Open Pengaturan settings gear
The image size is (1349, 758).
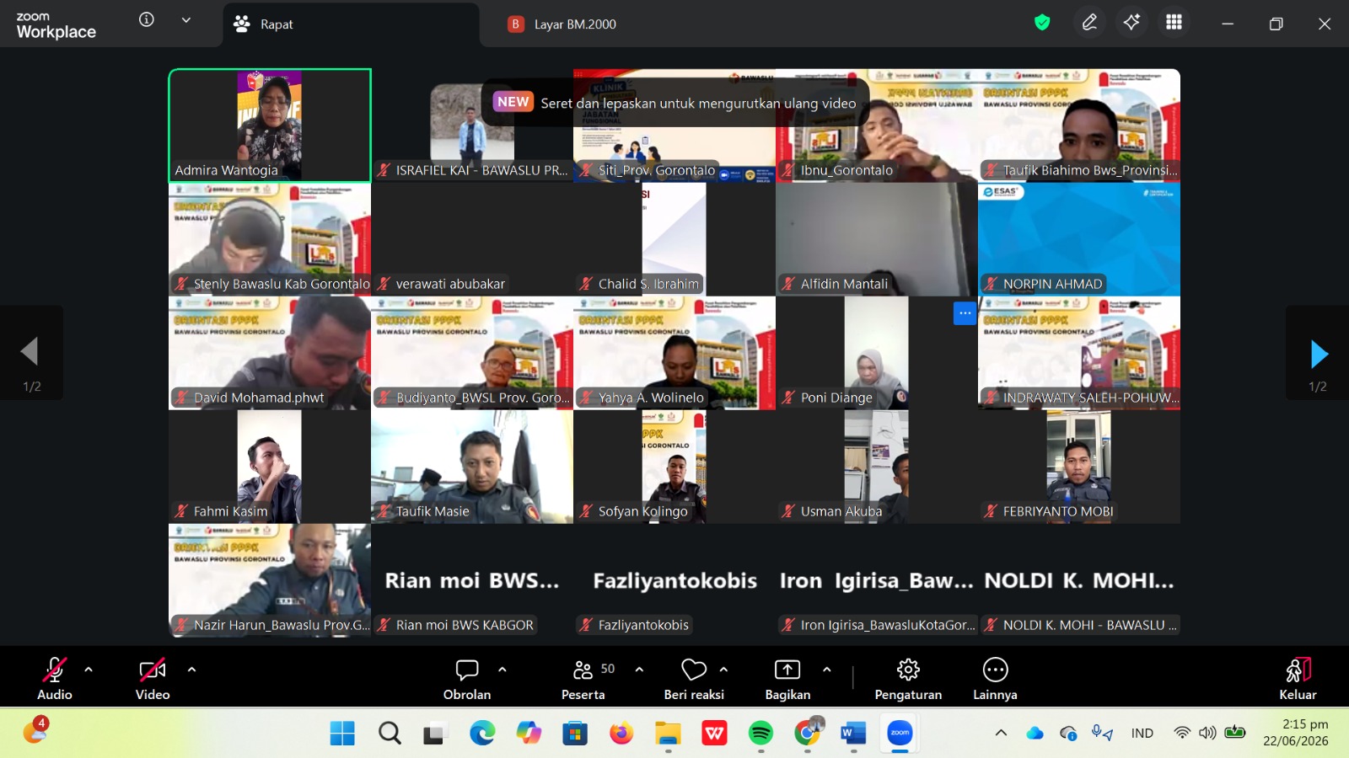click(908, 679)
